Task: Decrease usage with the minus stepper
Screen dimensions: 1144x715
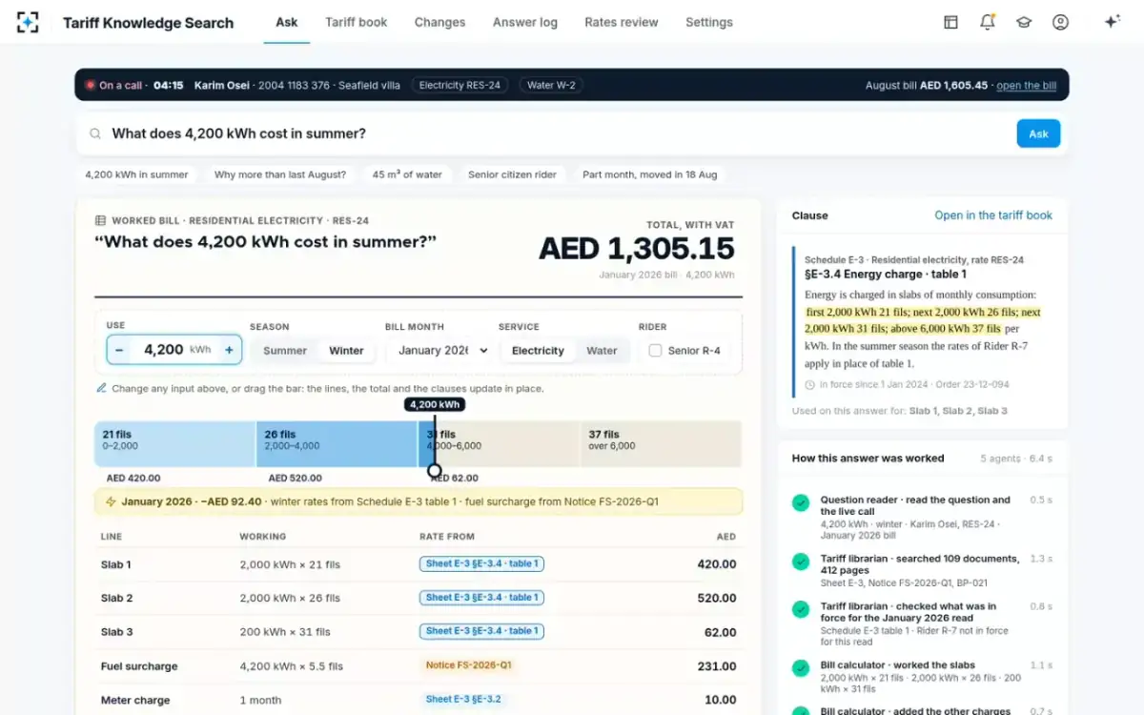Action: tap(119, 350)
